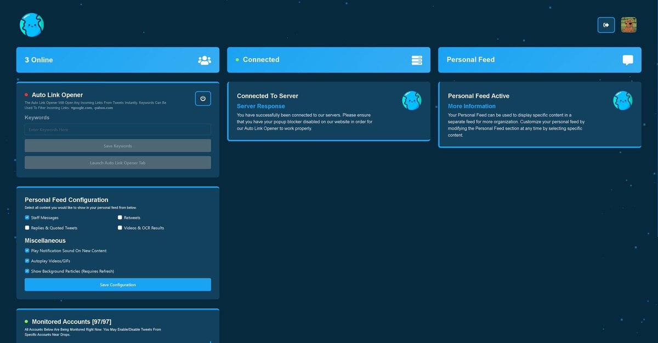Click the green dot beside Connected
Image resolution: width=658 pixels, height=343 pixels.
tap(237, 60)
